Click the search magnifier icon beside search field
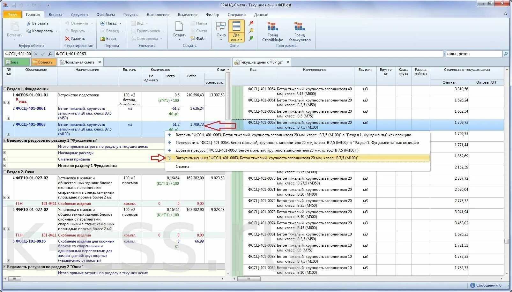 click(506, 54)
